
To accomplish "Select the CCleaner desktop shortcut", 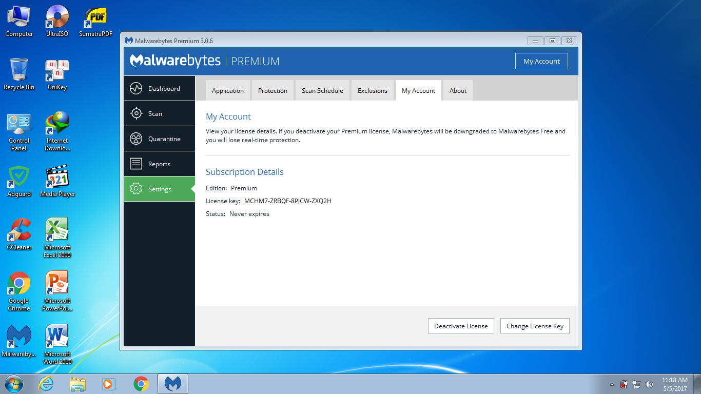I will click(x=19, y=234).
